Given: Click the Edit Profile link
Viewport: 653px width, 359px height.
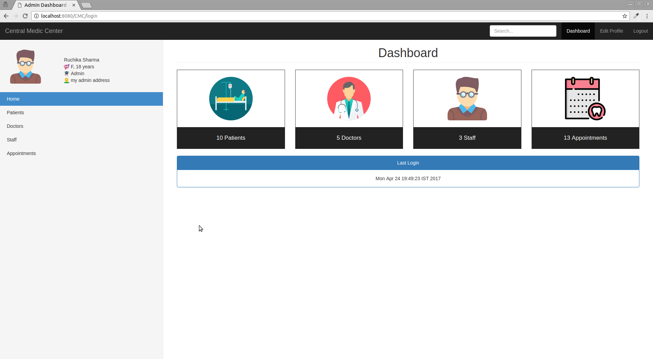Looking at the screenshot, I should click(x=611, y=31).
